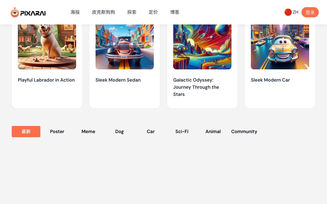This screenshot has width=327, height=204.
Task: Switch to the Meme tab
Action: (x=88, y=132)
